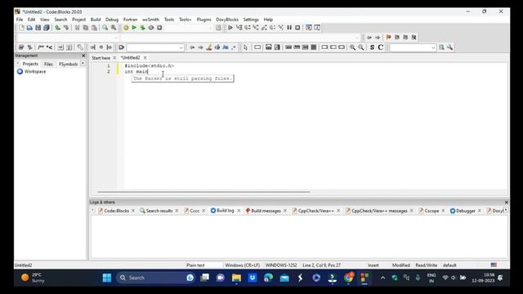The height and width of the screenshot is (294, 523).
Task: Toggle the source S icon
Action: [x=372, y=47]
